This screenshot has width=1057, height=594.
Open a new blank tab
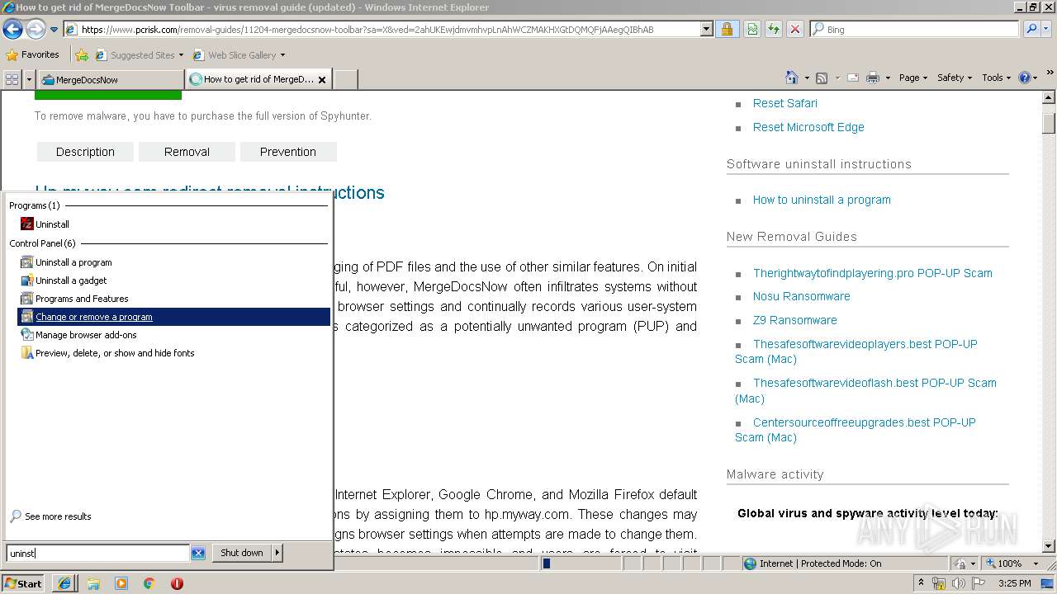point(345,79)
